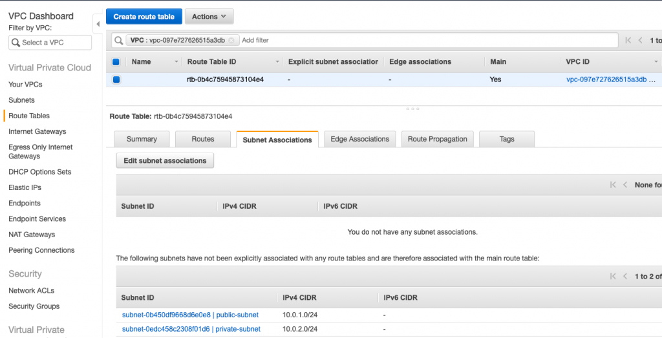Click the pane resize handle dots
Image resolution: width=662 pixels, height=338 pixels.
(412, 109)
